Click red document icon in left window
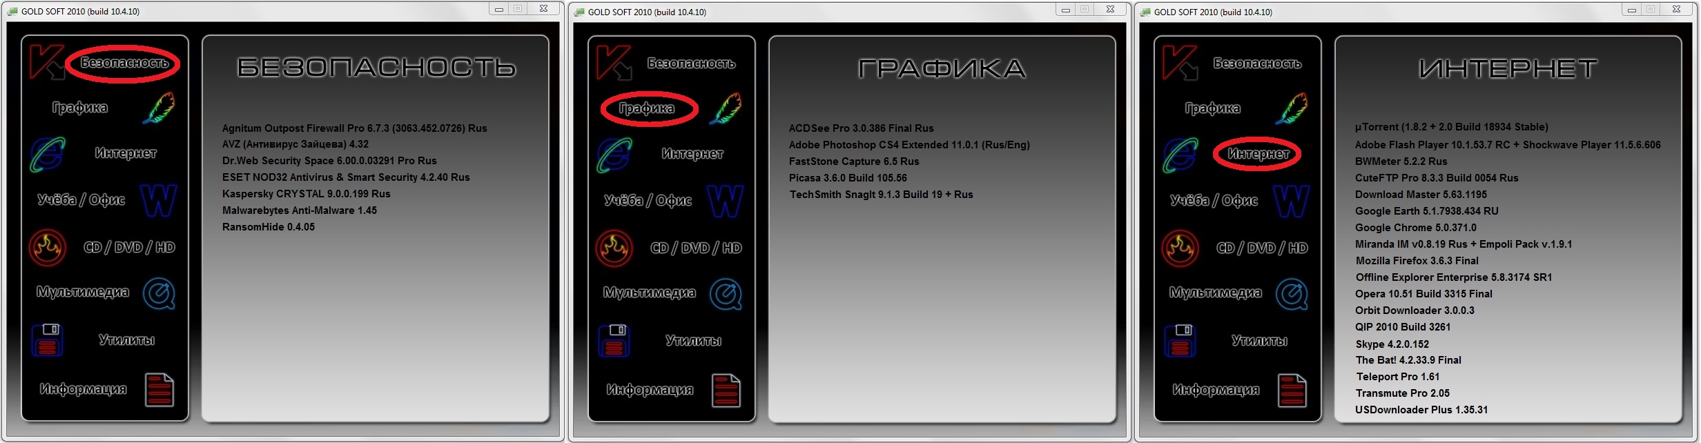The height and width of the screenshot is (443, 1701). (159, 390)
